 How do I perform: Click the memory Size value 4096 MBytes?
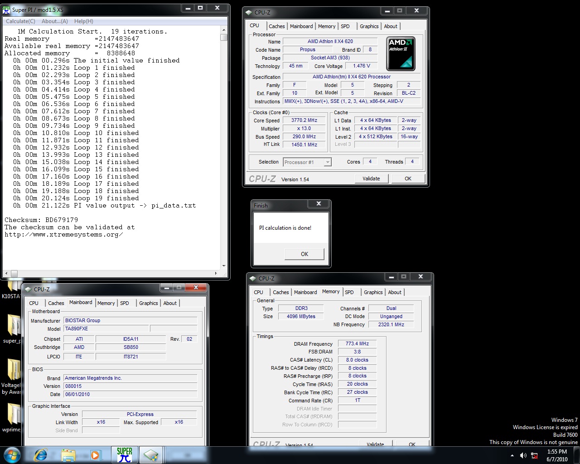301,317
